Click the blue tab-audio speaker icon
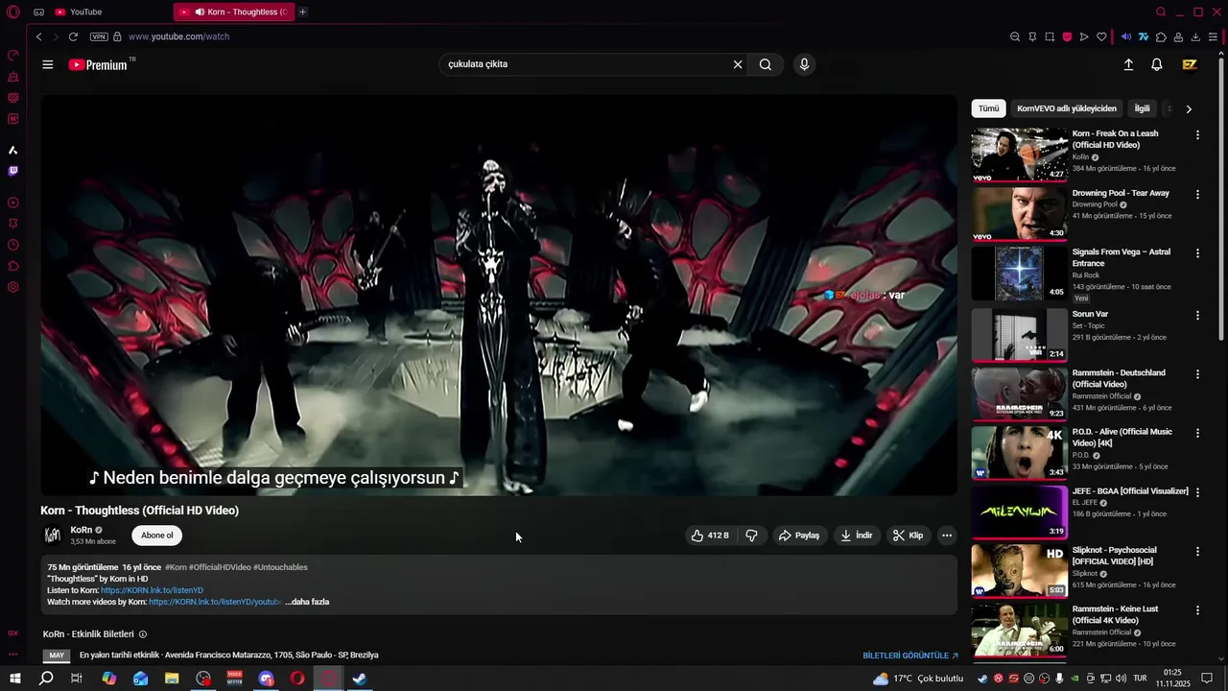Screen dimensions: 1228x691 point(1126,36)
